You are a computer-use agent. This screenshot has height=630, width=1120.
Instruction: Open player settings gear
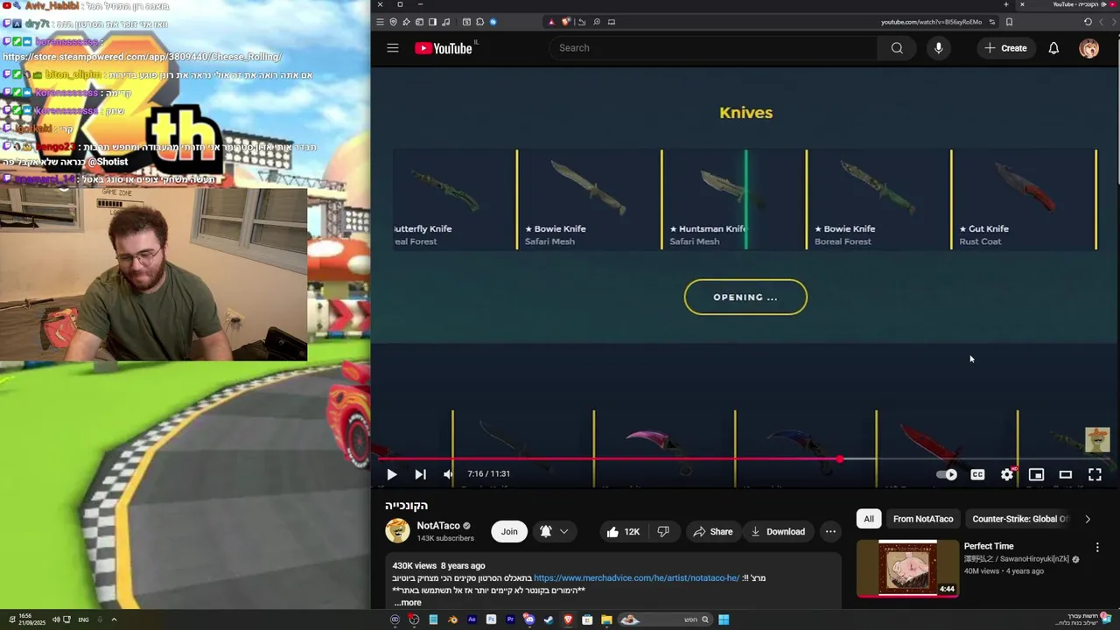pyautogui.click(x=1007, y=474)
